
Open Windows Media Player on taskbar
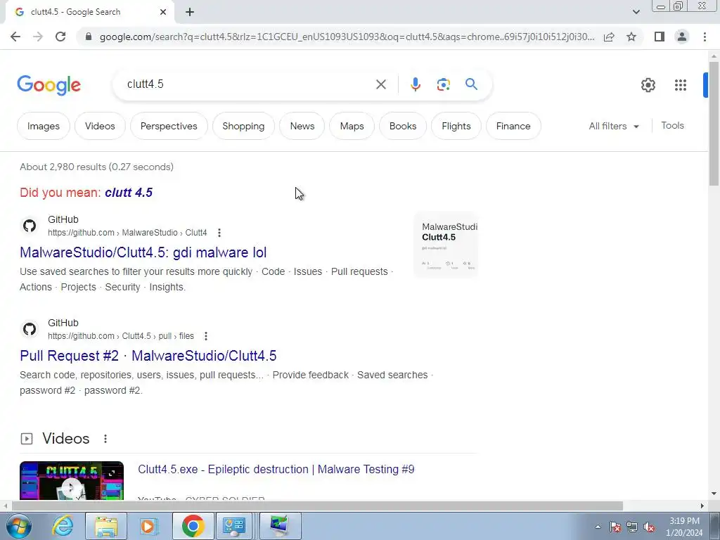tap(148, 526)
